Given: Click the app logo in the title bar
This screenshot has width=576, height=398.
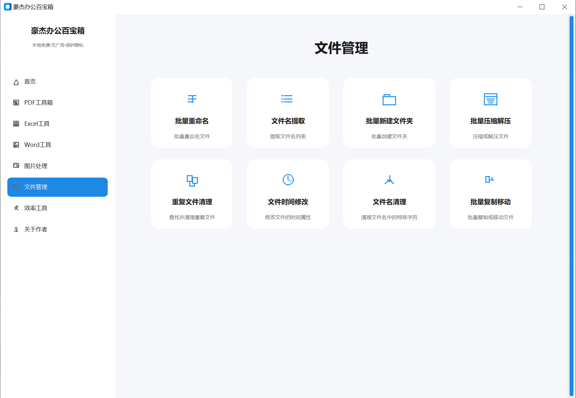Looking at the screenshot, I should tap(7, 7).
